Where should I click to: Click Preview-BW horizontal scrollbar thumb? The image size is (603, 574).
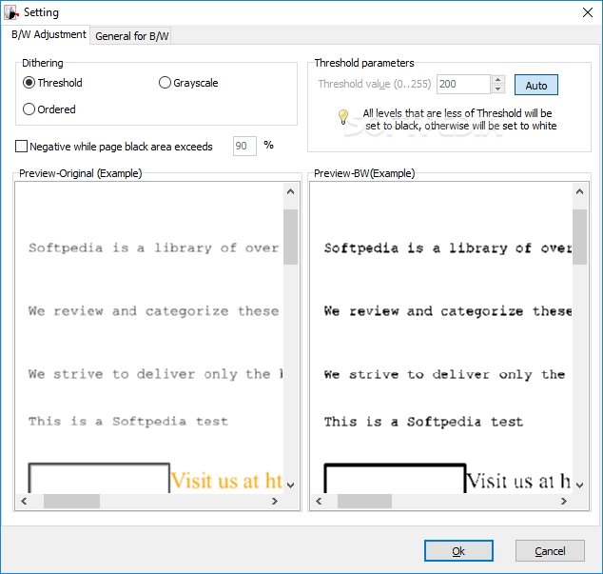point(364,501)
